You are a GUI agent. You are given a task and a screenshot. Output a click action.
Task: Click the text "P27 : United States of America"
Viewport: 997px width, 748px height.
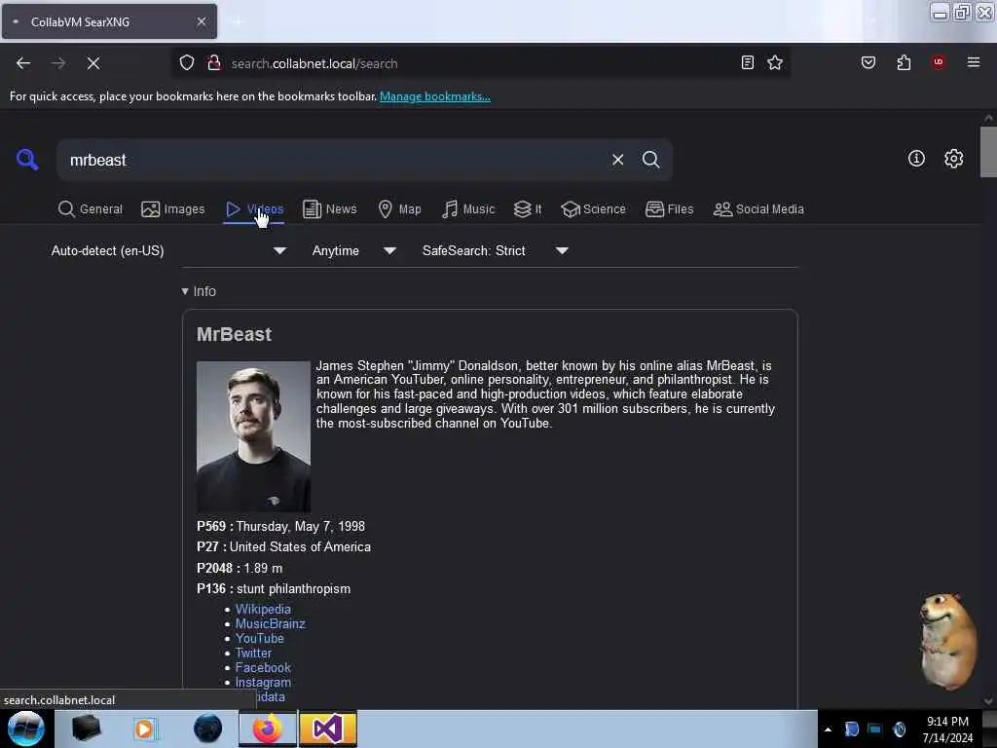click(x=283, y=547)
